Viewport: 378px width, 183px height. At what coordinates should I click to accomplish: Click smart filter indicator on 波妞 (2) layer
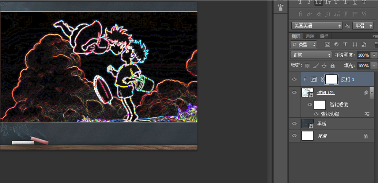click(x=366, y=93)
